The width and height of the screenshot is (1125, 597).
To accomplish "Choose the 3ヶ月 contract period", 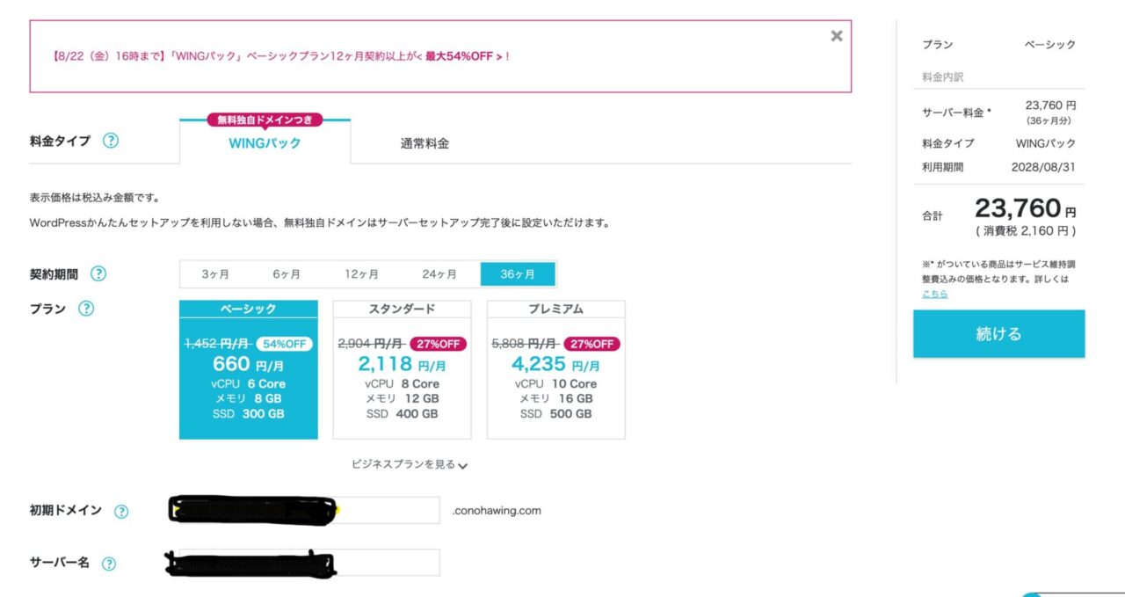I will tap(215, 274).
